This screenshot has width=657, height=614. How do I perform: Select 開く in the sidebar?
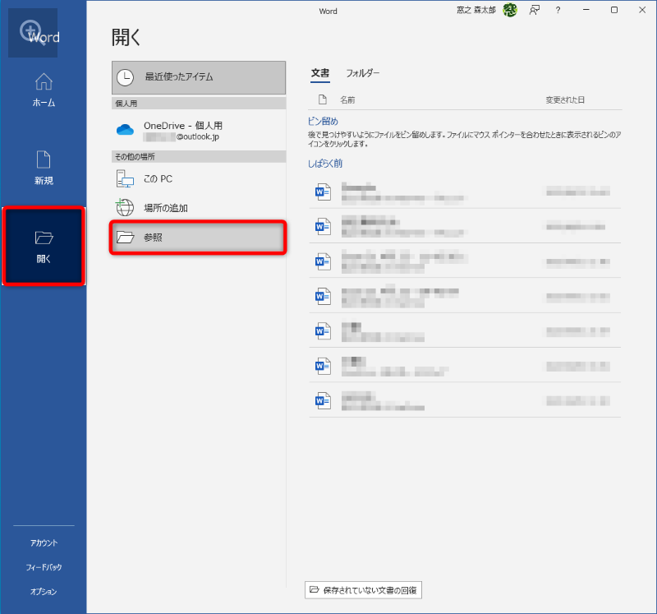(x=44, y=247)
